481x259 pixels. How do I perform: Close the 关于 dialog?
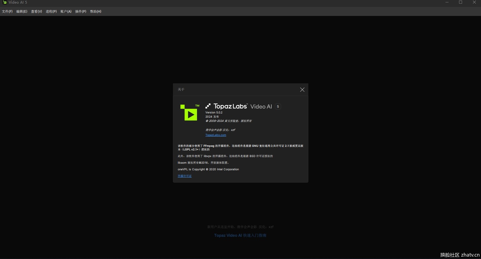pos(302,90)
